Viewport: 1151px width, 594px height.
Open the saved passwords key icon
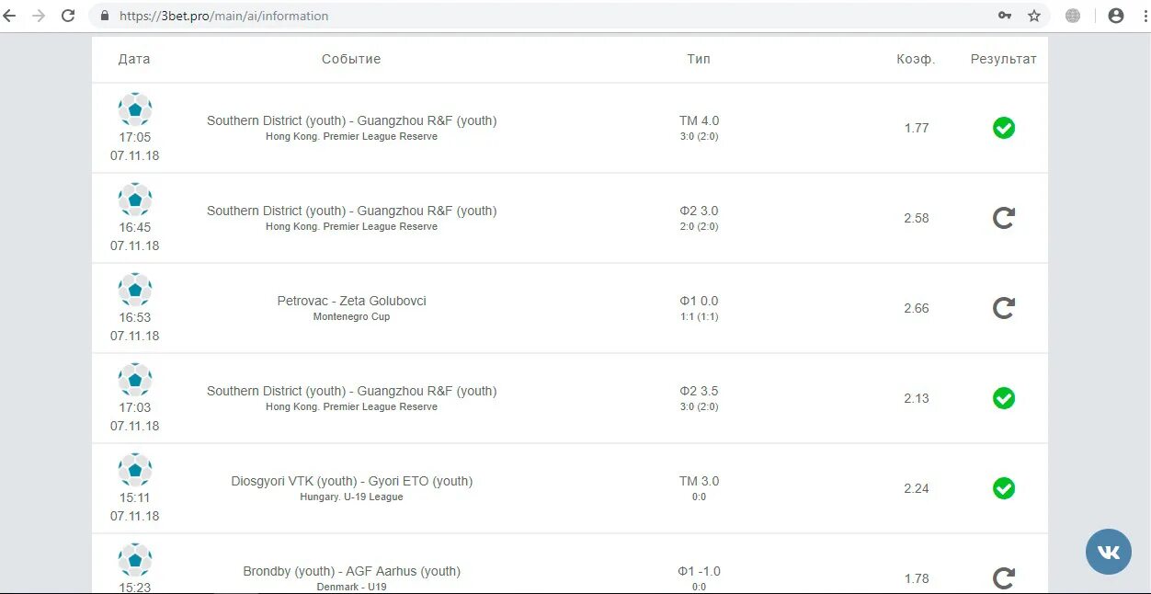1005,16
